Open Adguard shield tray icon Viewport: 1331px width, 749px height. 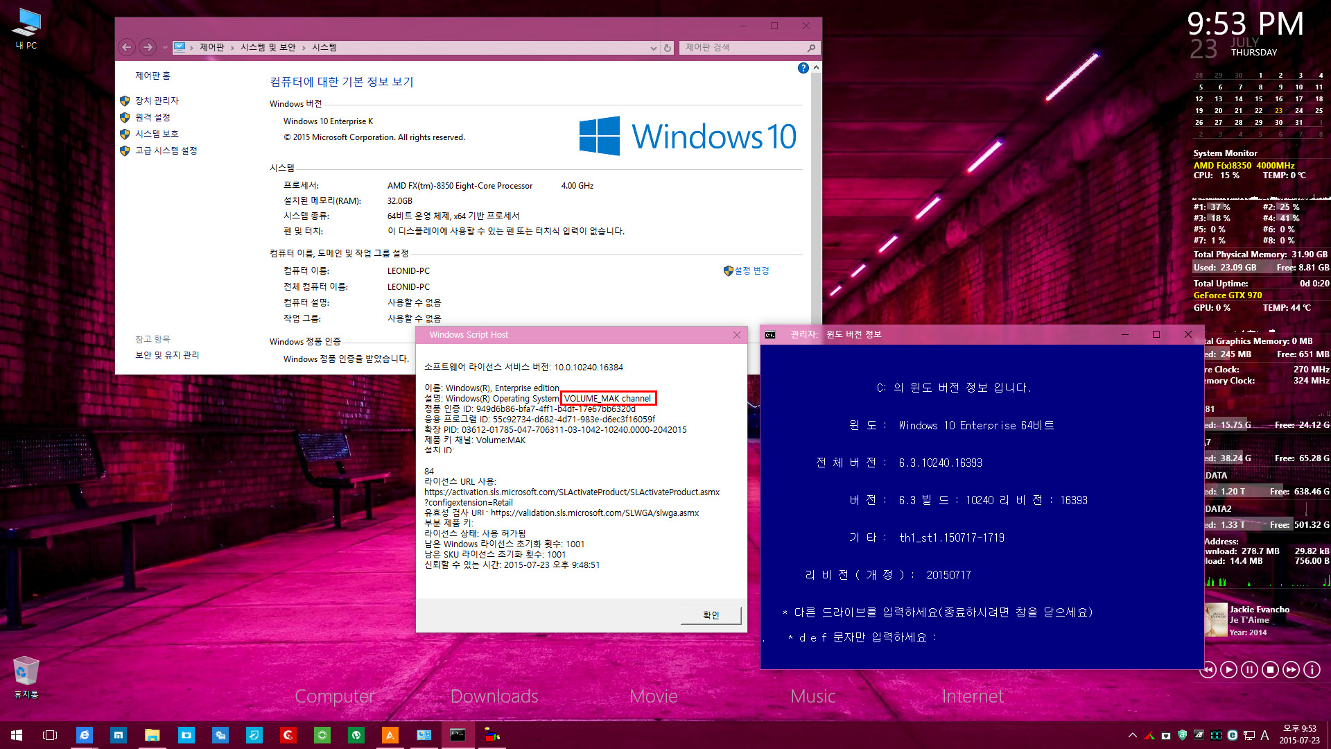[x=1182, y=735]
